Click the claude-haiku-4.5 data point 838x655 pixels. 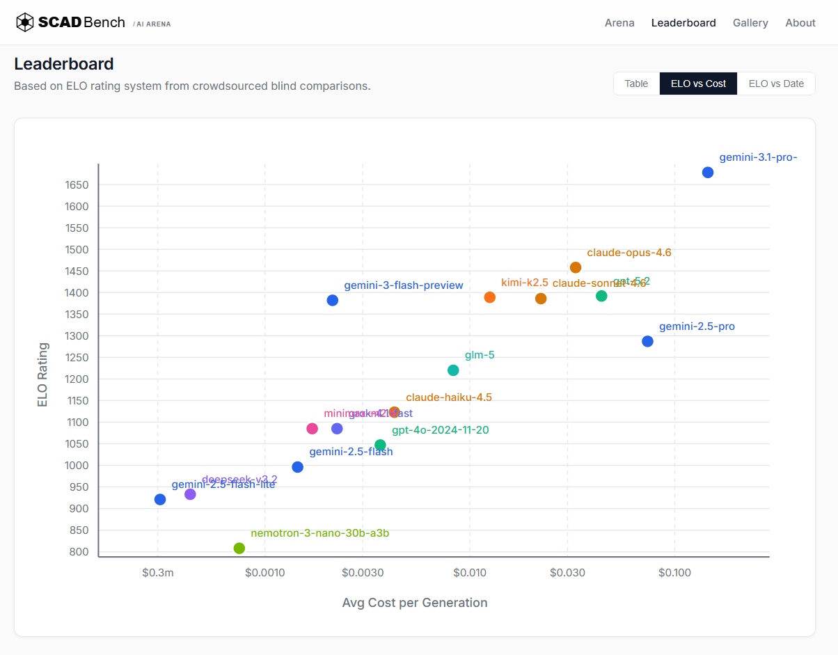point(395,413)
